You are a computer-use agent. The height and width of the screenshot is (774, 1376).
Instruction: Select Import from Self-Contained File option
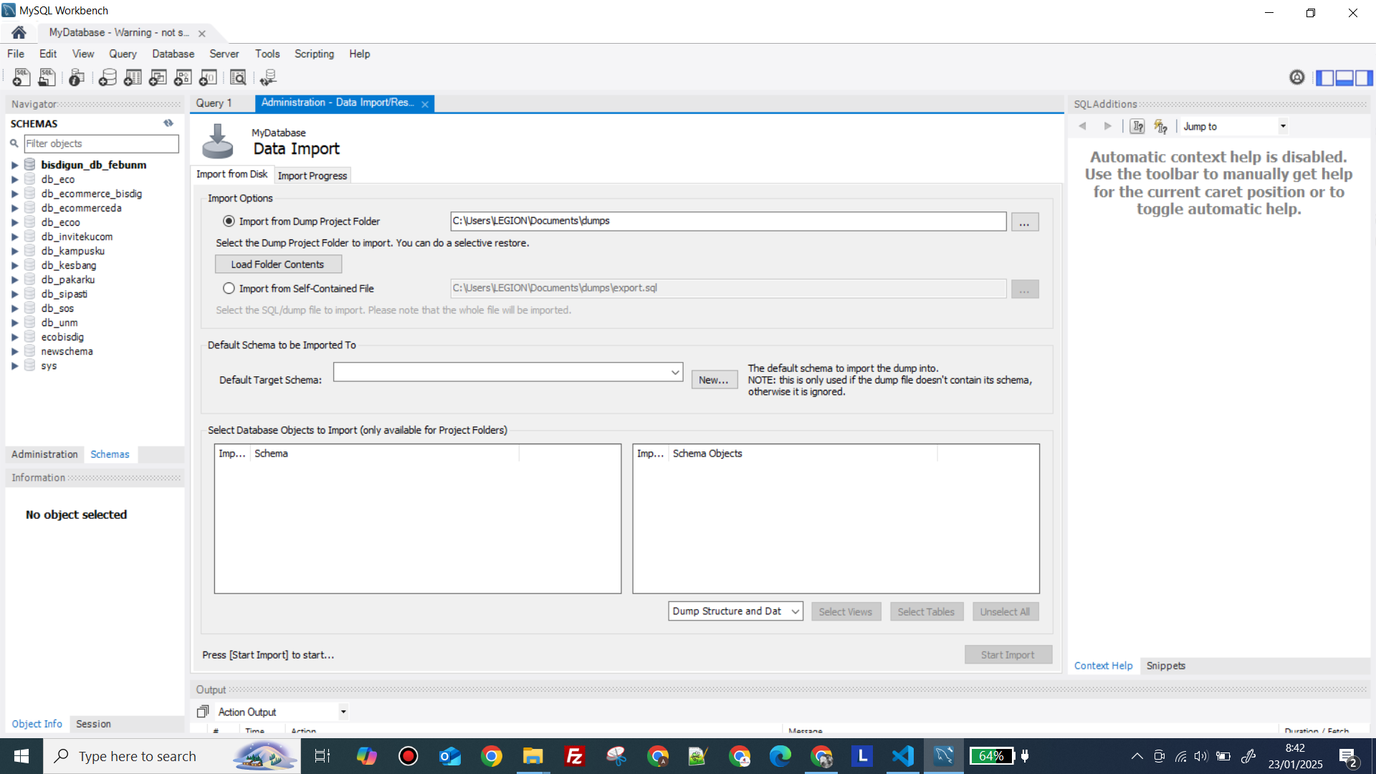[229, 288]
